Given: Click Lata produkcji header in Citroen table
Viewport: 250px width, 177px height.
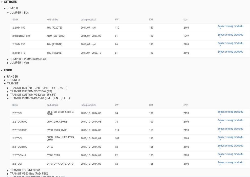Looking at the screenshot, I should tap(88, 19).
